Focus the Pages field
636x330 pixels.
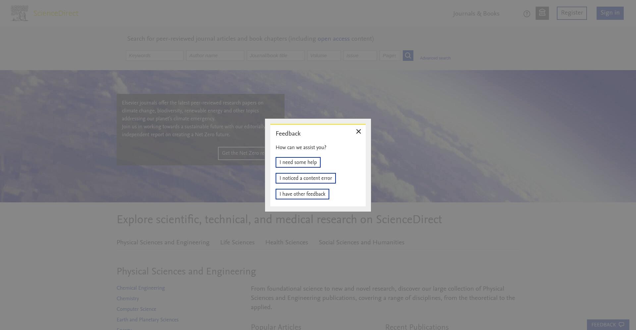(390, 56)
